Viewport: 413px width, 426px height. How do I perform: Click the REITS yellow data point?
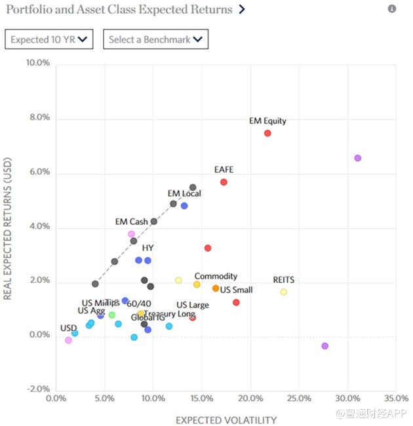283,292
